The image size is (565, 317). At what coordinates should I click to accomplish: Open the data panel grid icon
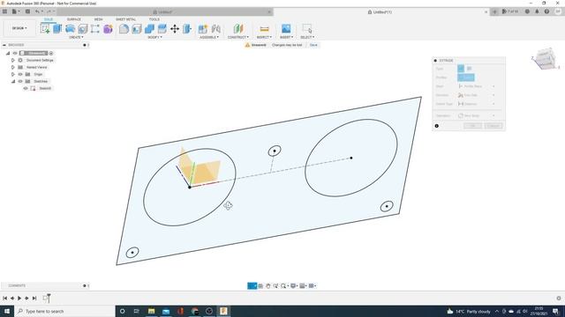click(x=4, y=11)
